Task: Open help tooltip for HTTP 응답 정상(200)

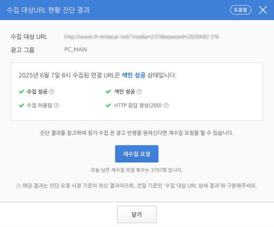Action: [166, 105]
